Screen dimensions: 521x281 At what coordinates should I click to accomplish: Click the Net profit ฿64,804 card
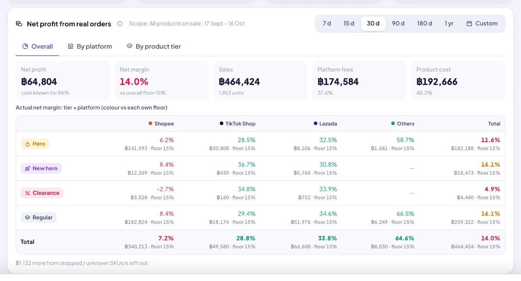point(63,81)
